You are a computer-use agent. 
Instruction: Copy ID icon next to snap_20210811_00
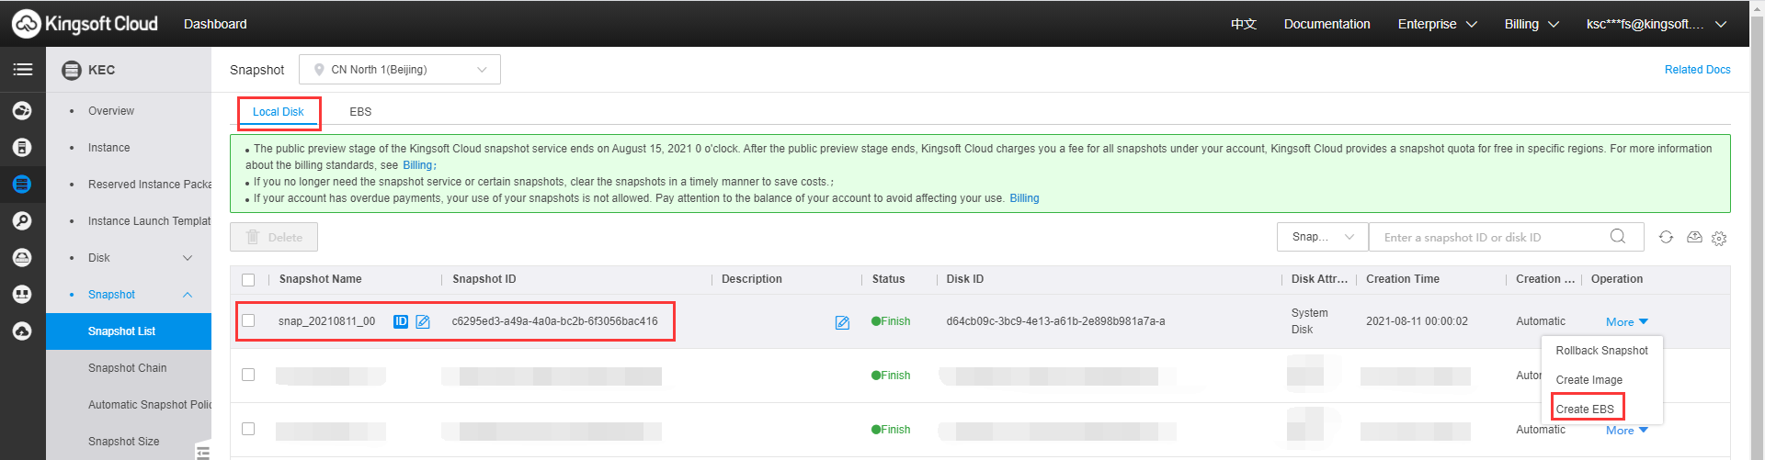click(401, 321)
